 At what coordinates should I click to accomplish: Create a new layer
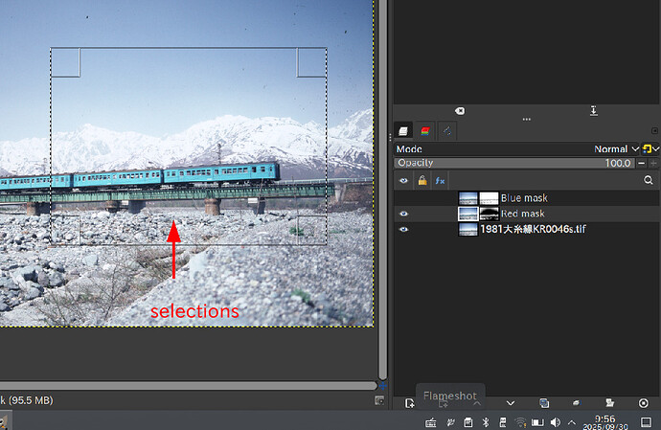(x=410, y=404)
